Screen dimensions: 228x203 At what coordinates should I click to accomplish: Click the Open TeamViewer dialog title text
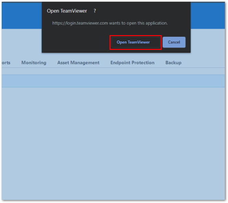(x=67, y=11)
